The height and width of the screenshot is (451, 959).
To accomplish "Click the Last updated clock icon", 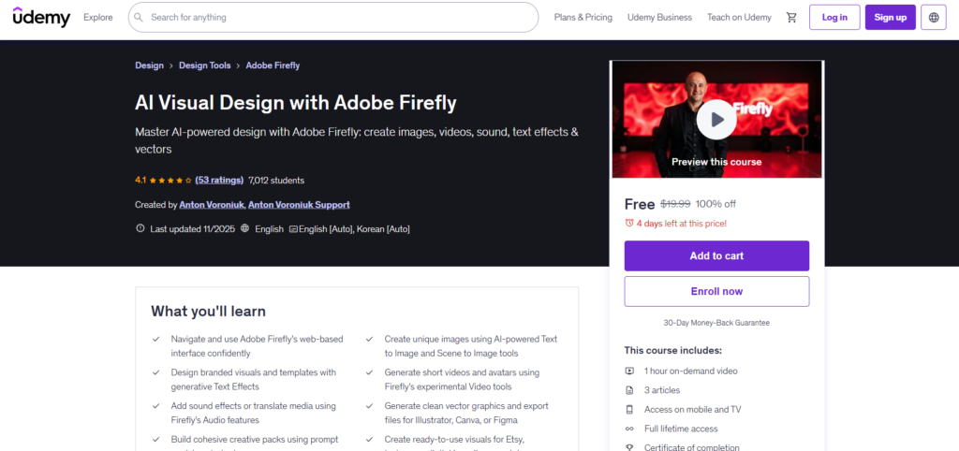I will [x=140, y=228].
